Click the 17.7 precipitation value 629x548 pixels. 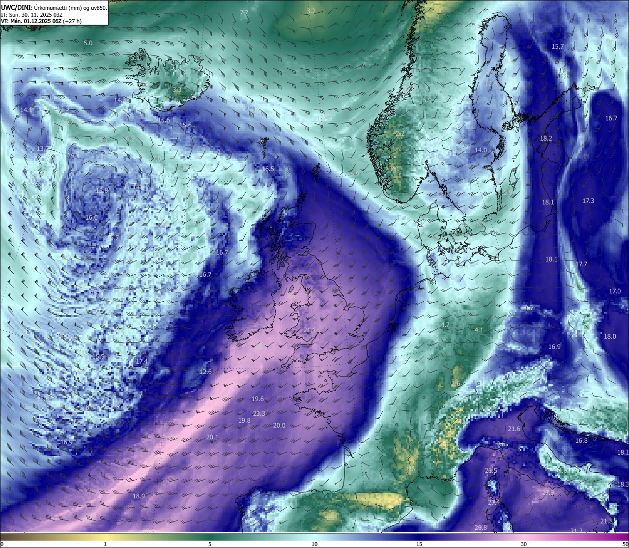(581, 264)
